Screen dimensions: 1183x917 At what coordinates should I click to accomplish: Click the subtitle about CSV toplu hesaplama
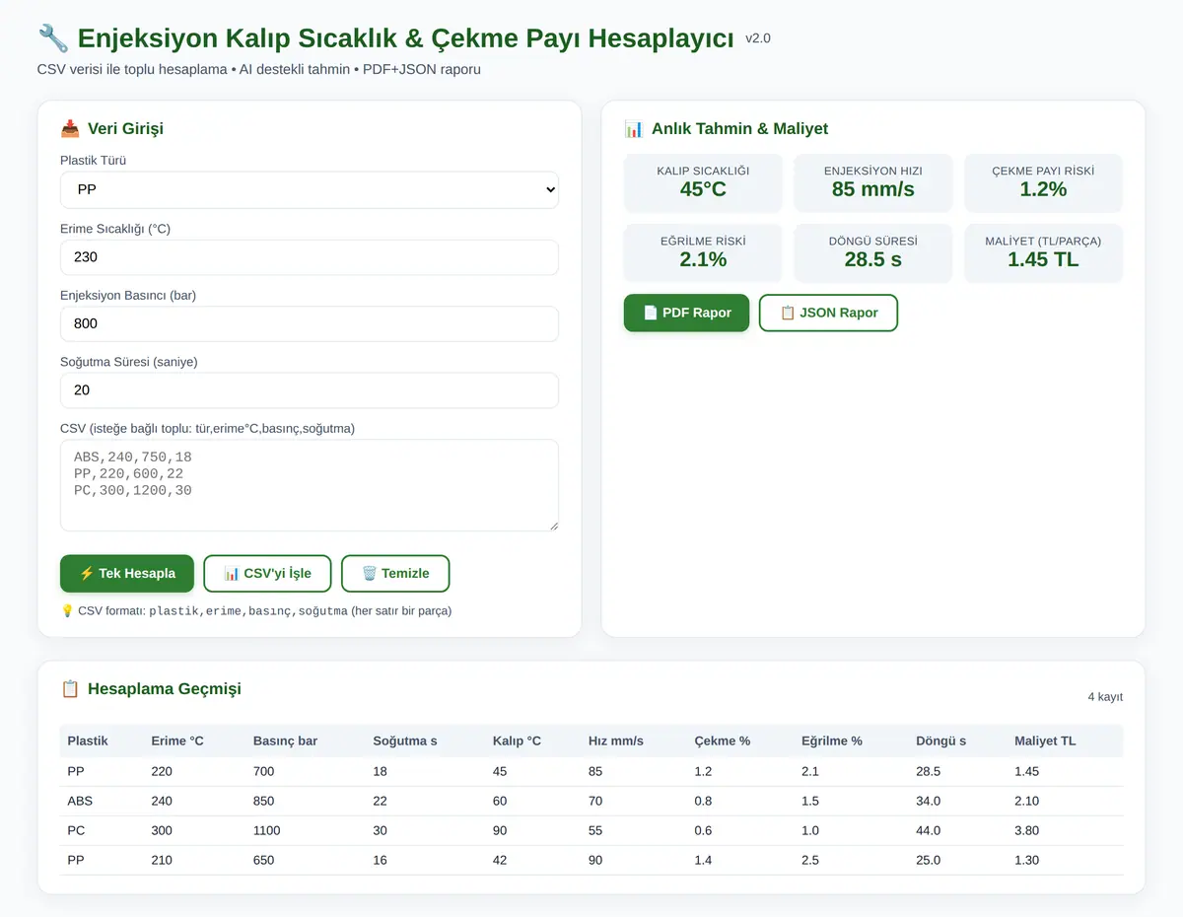point(259,69)
